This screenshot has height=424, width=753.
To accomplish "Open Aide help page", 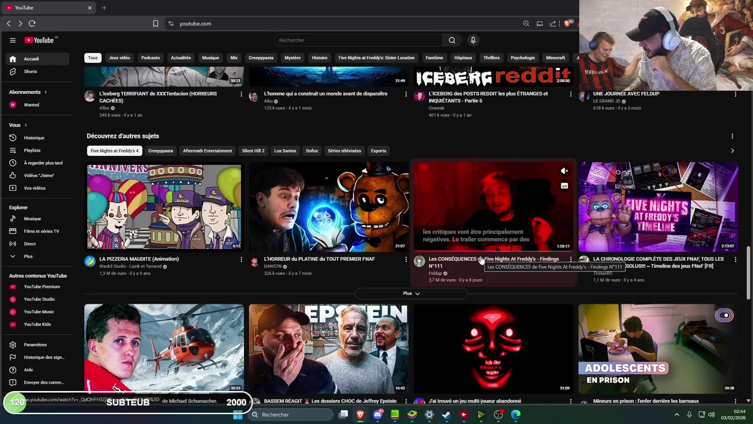I will pos(37,370).
